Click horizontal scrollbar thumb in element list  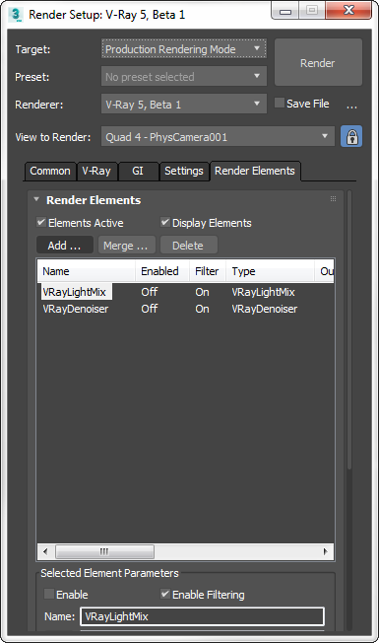(x=104, y=551)
